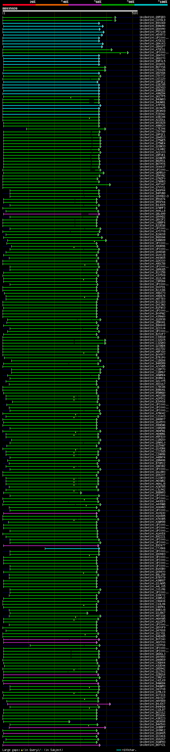Screen dimensions: 170x752
Task: Click the UniRef100_Q2BQ16 label
Action: (152, 675)
